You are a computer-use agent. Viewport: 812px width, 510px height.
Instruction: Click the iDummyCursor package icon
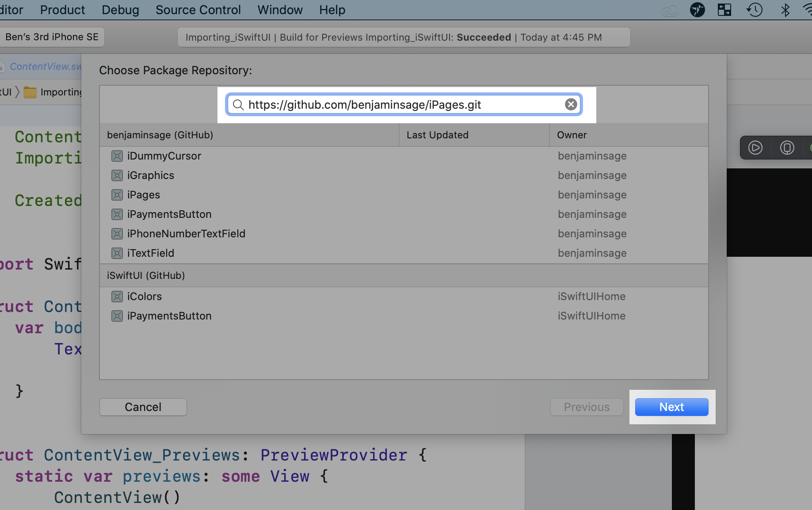[117, 156]
